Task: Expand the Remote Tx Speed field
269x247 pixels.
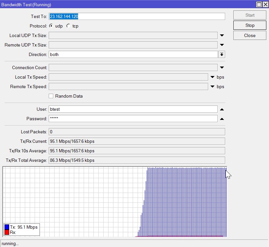Action: click(x=212, y=86)
